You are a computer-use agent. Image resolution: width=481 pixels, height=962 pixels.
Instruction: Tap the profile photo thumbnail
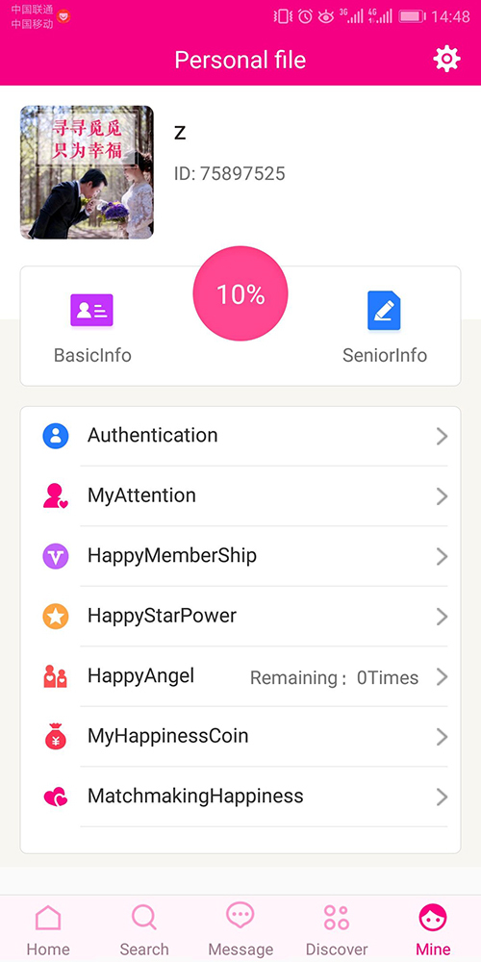click(88, 172)
